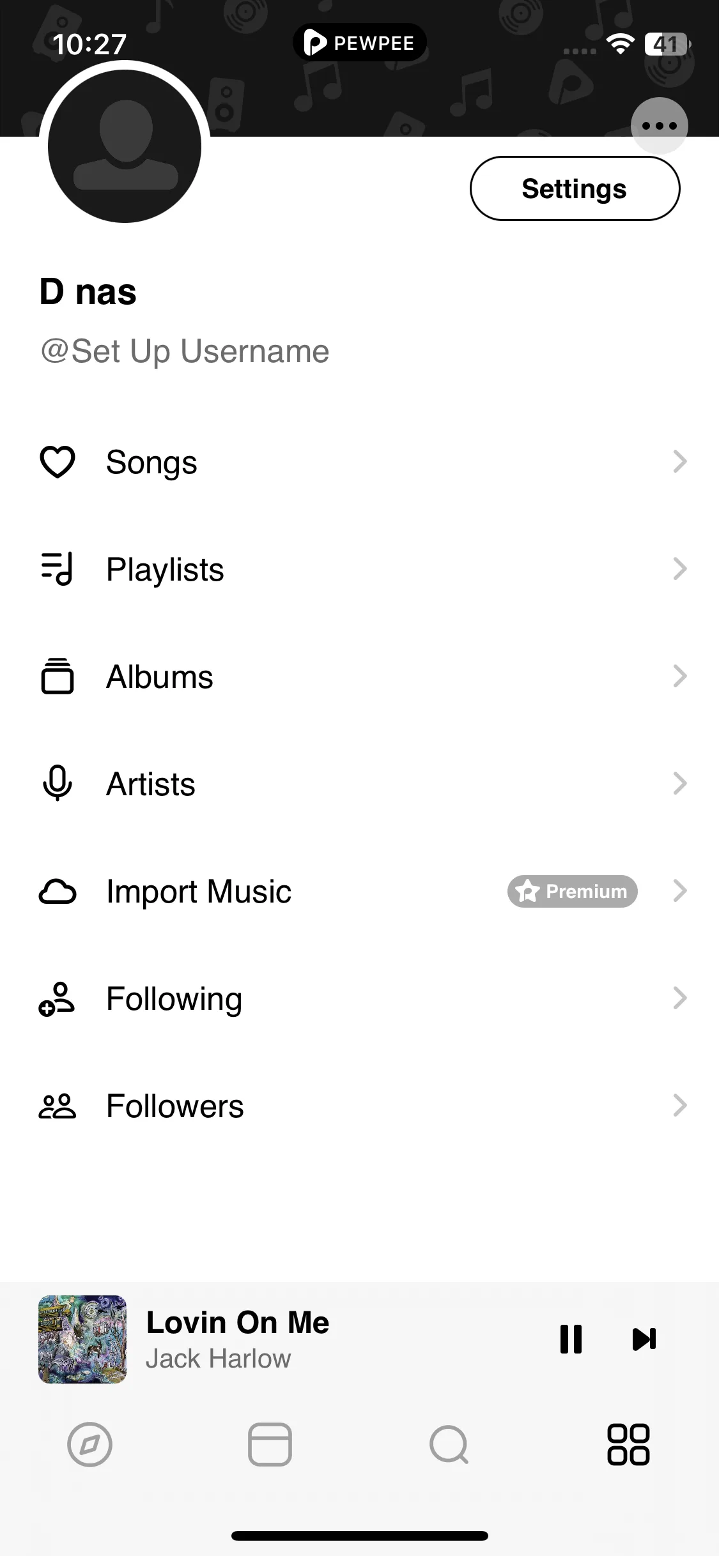Pause the song Lovin On Me
719x1556 pixels.
(x=571, y=1339)
